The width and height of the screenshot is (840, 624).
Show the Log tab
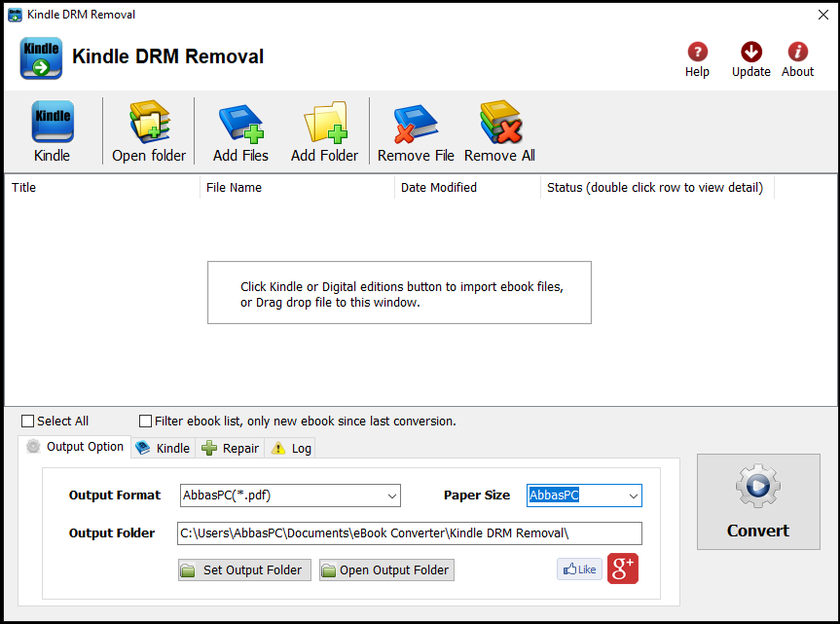point(290,449)
